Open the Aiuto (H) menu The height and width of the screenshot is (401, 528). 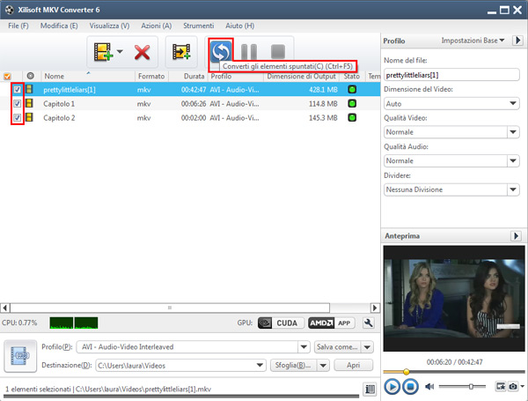(239, 26)
